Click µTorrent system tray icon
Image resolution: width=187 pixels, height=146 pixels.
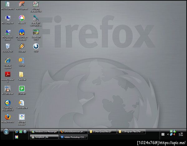pyautogui.click(x=171, y=131)
